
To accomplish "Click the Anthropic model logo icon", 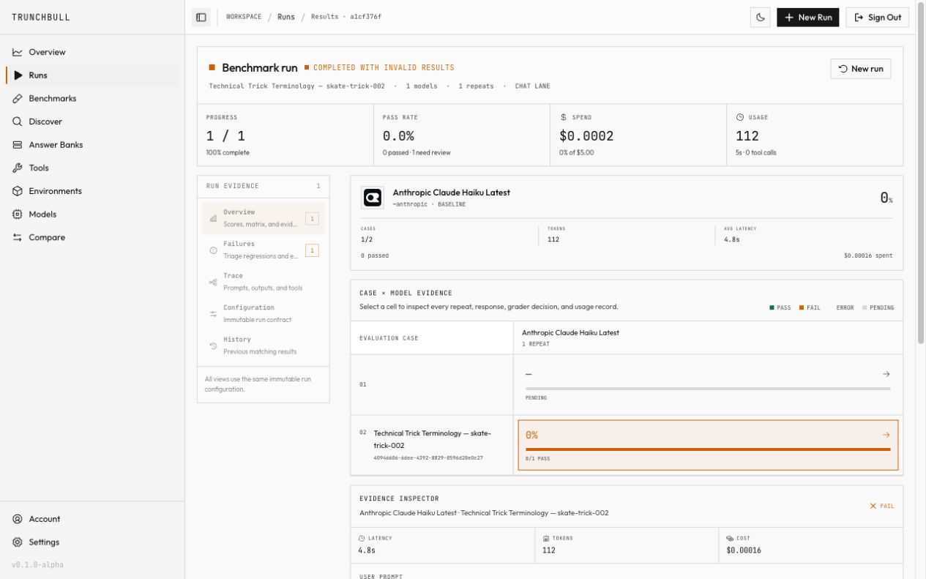I will click(x=373, y=198).
